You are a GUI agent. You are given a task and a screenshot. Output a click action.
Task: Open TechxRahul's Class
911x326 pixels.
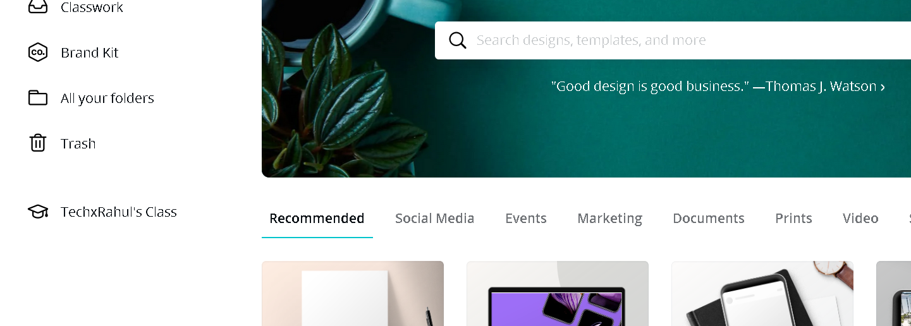point(119,212)
